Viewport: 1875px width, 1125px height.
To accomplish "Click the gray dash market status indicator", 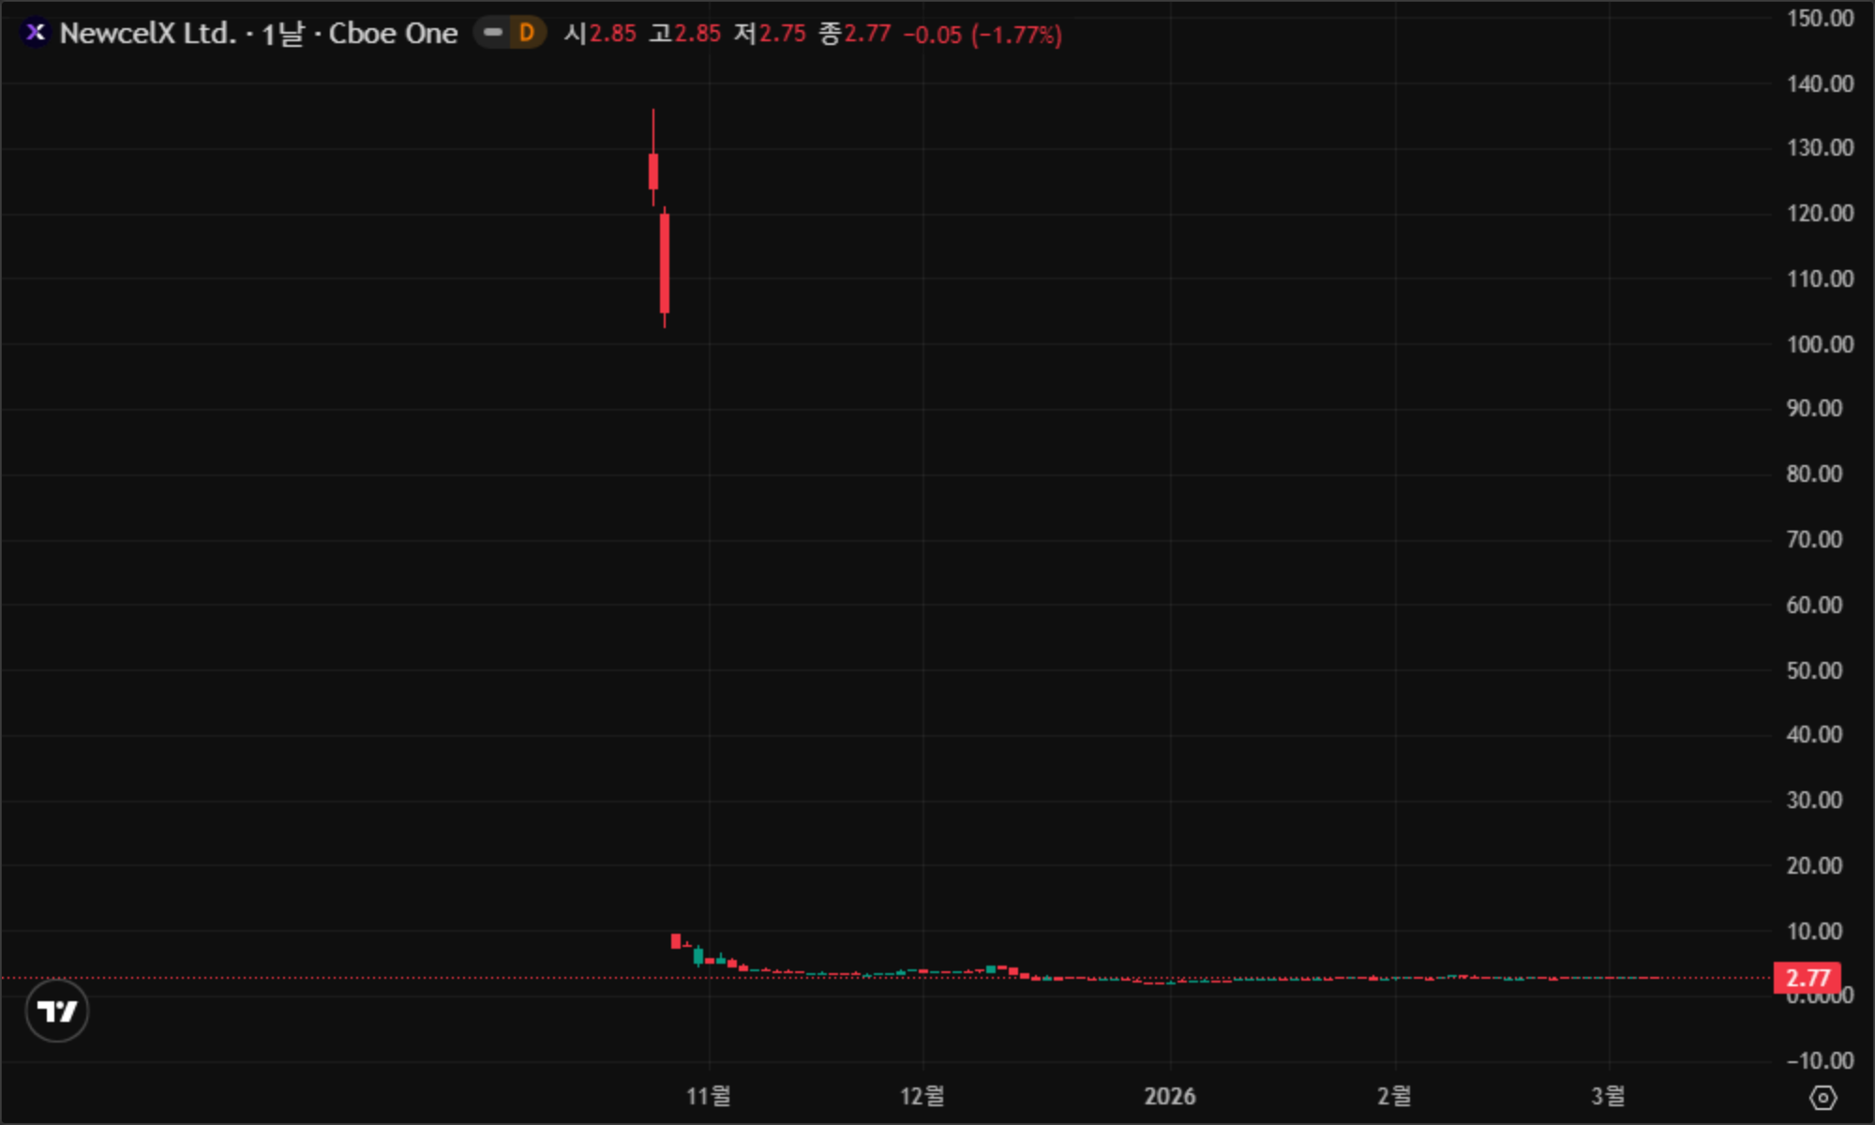I will point(492,33).
